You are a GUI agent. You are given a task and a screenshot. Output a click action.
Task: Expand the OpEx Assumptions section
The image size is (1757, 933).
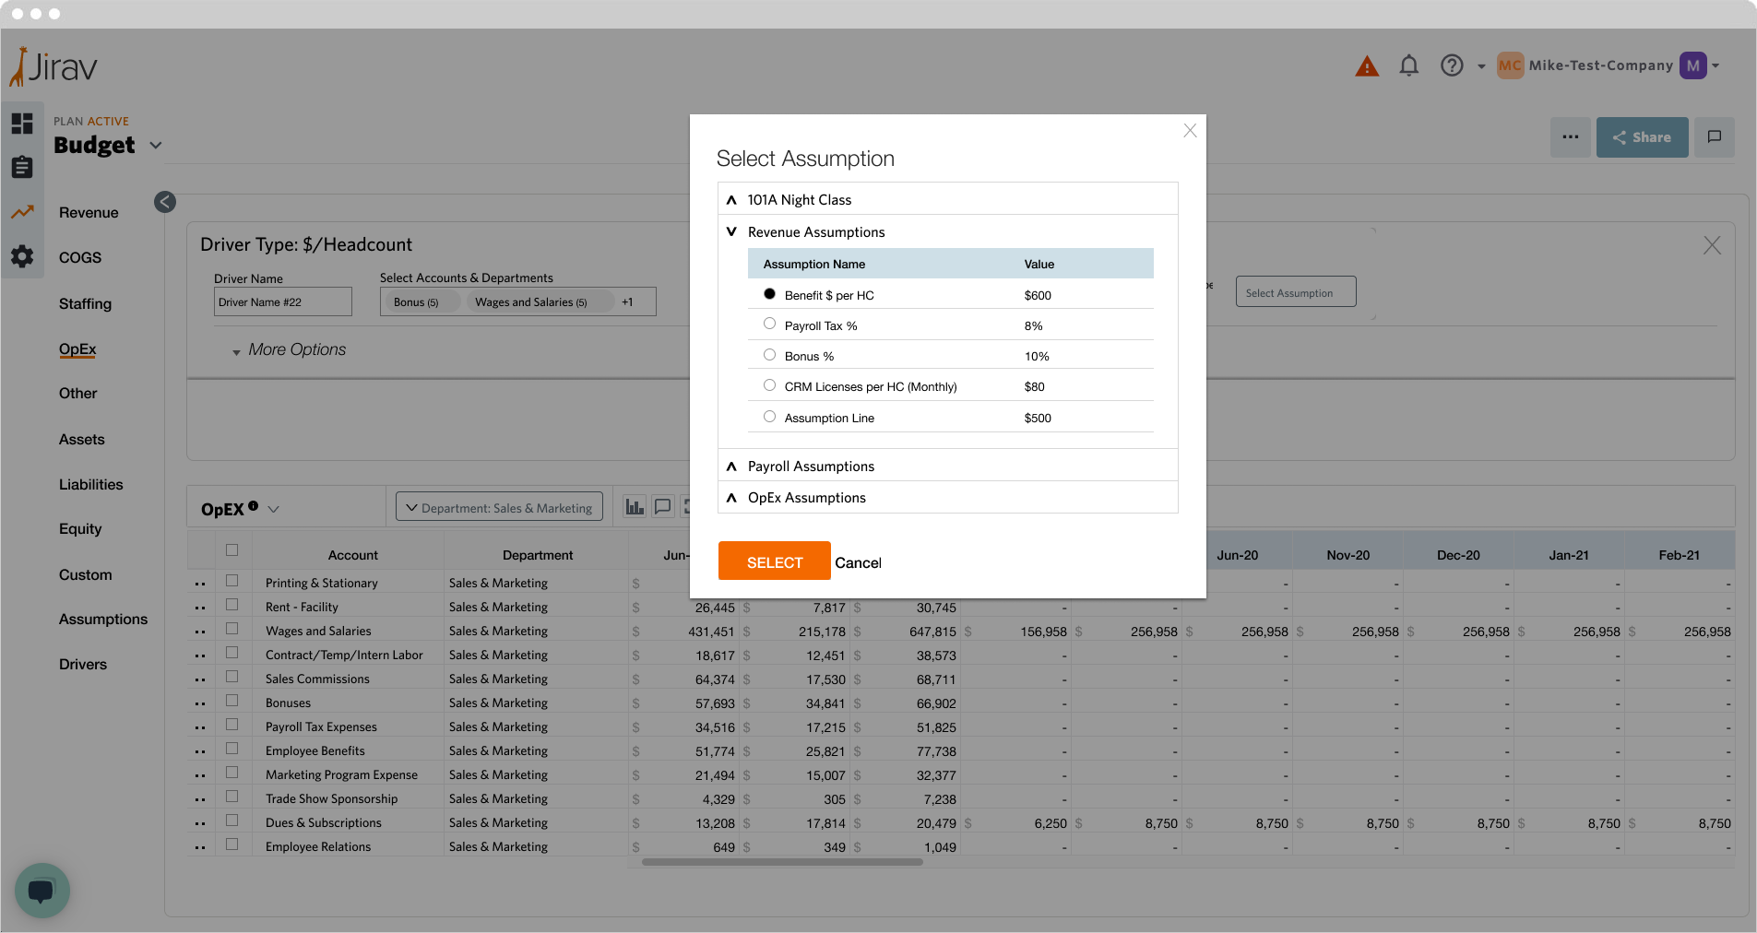tap(806, 498)
